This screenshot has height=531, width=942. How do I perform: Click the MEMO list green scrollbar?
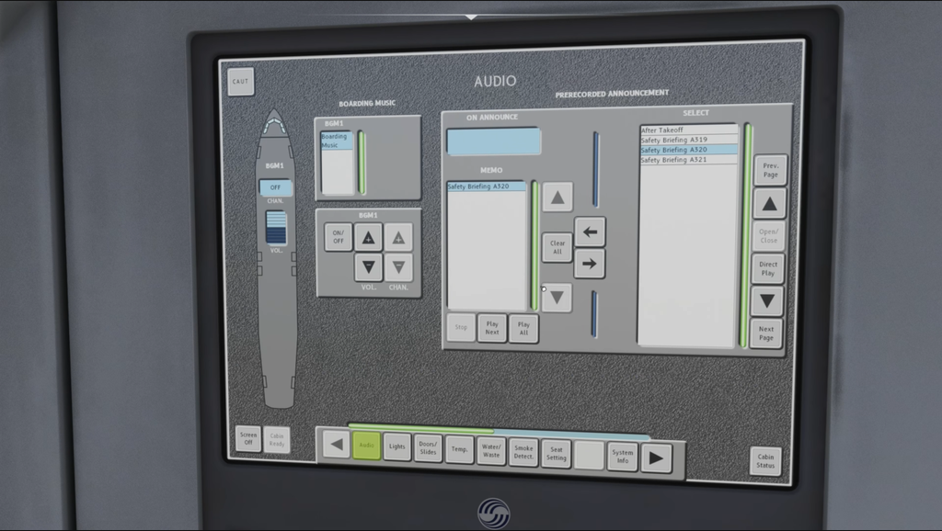(x=534, y=245)
